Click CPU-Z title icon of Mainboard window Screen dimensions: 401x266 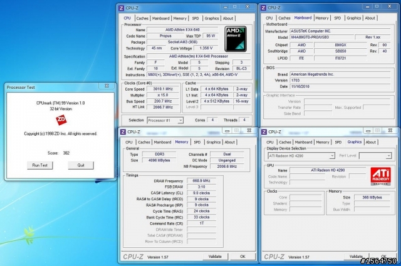[x=263, y=8]
